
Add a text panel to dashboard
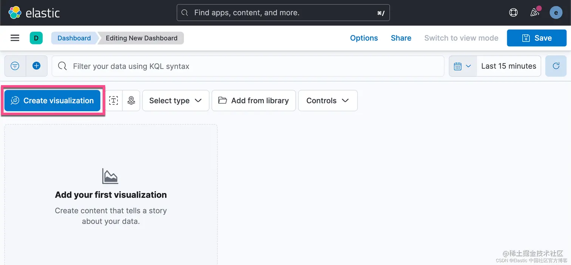[114, 101]
